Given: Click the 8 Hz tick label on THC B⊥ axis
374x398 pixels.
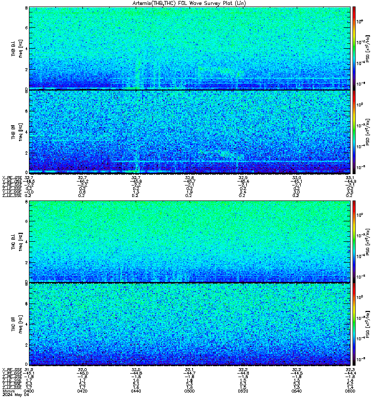Looking at the screenshot, I should pyautogui.click(x=26, y=202).
